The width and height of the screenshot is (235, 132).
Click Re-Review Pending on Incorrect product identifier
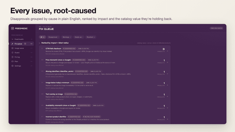(92, 117)
